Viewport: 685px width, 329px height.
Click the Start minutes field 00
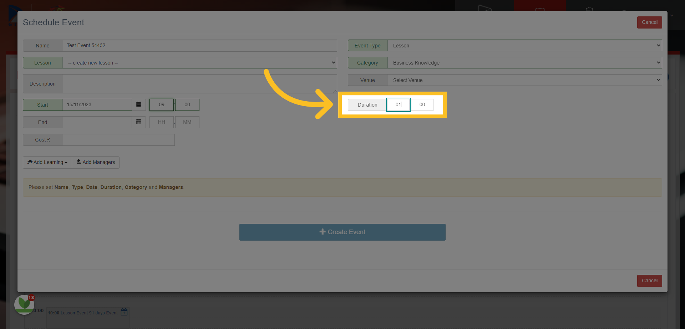coord(187,105)
